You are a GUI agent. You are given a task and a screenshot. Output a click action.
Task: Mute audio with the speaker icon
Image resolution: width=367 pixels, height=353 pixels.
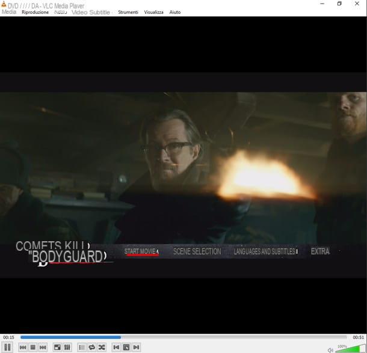(330, 350)
